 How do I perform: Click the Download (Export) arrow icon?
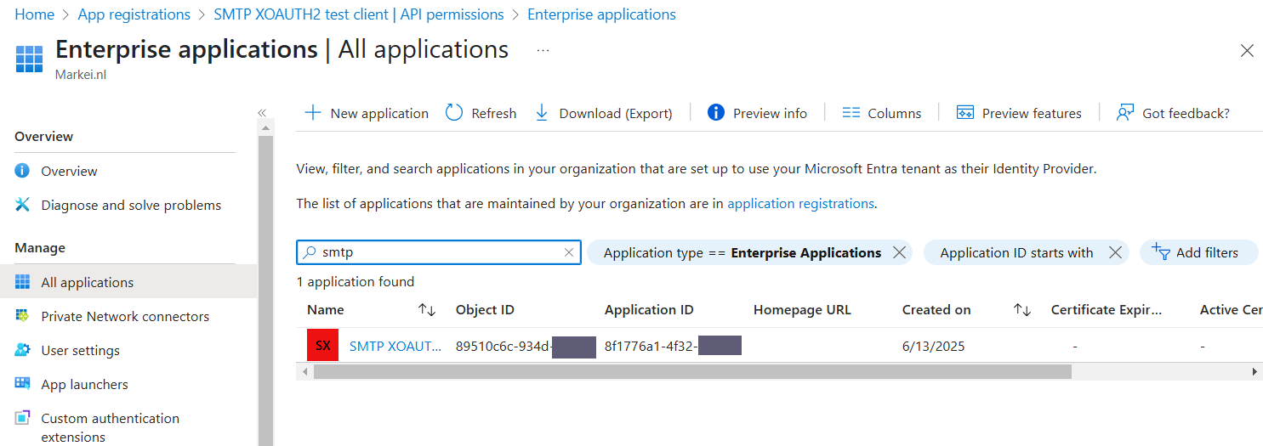(x=542, y=113)
